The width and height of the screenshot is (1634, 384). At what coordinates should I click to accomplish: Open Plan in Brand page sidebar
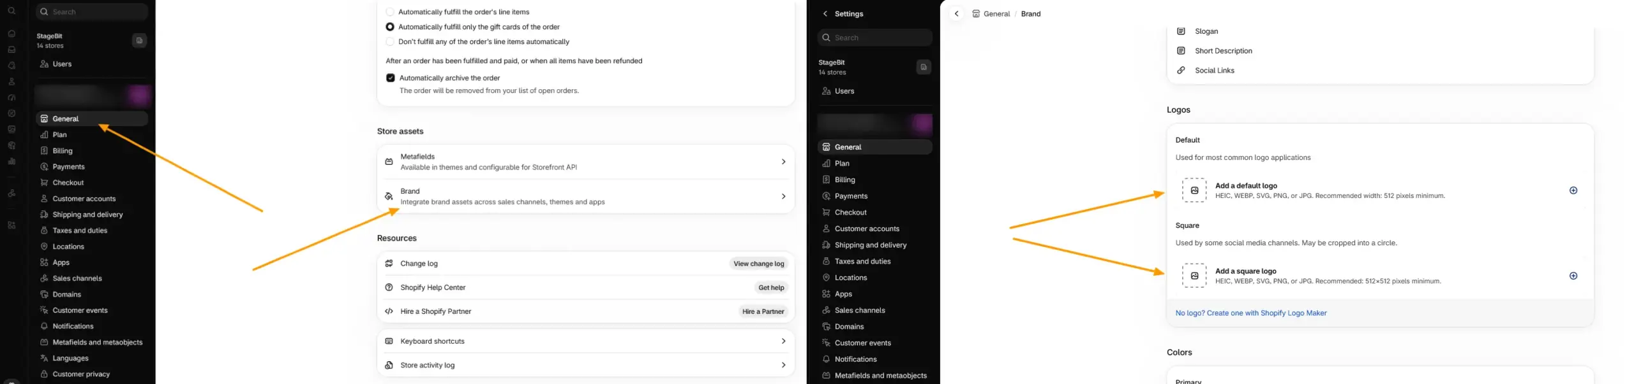tap(842, 164)
